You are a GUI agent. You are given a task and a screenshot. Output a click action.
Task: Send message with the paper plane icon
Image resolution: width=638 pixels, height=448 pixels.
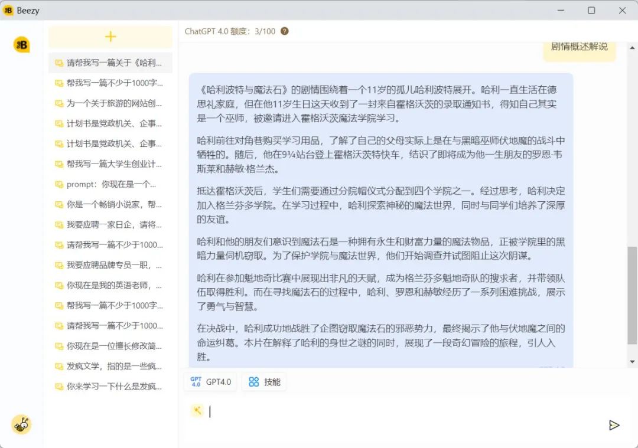pyautogui.click(x=614, y=425)
